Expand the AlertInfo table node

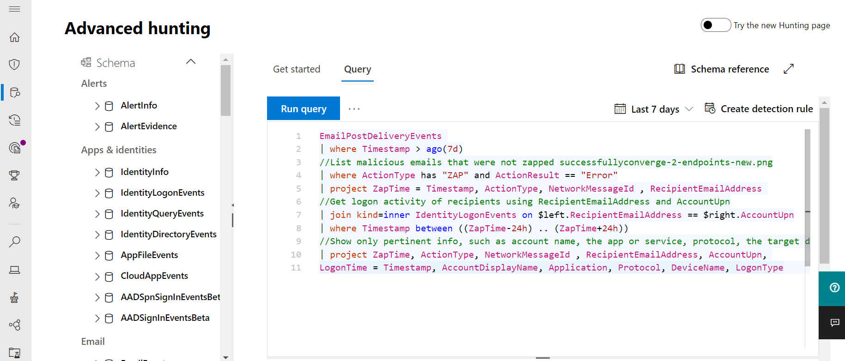coord(97,106)
